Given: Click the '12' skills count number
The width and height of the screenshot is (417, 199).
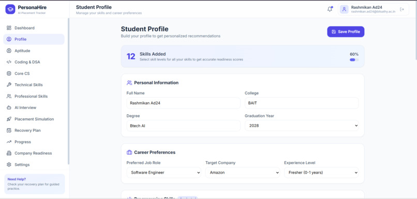Looking at the screenshot, I should coord(131,56).
